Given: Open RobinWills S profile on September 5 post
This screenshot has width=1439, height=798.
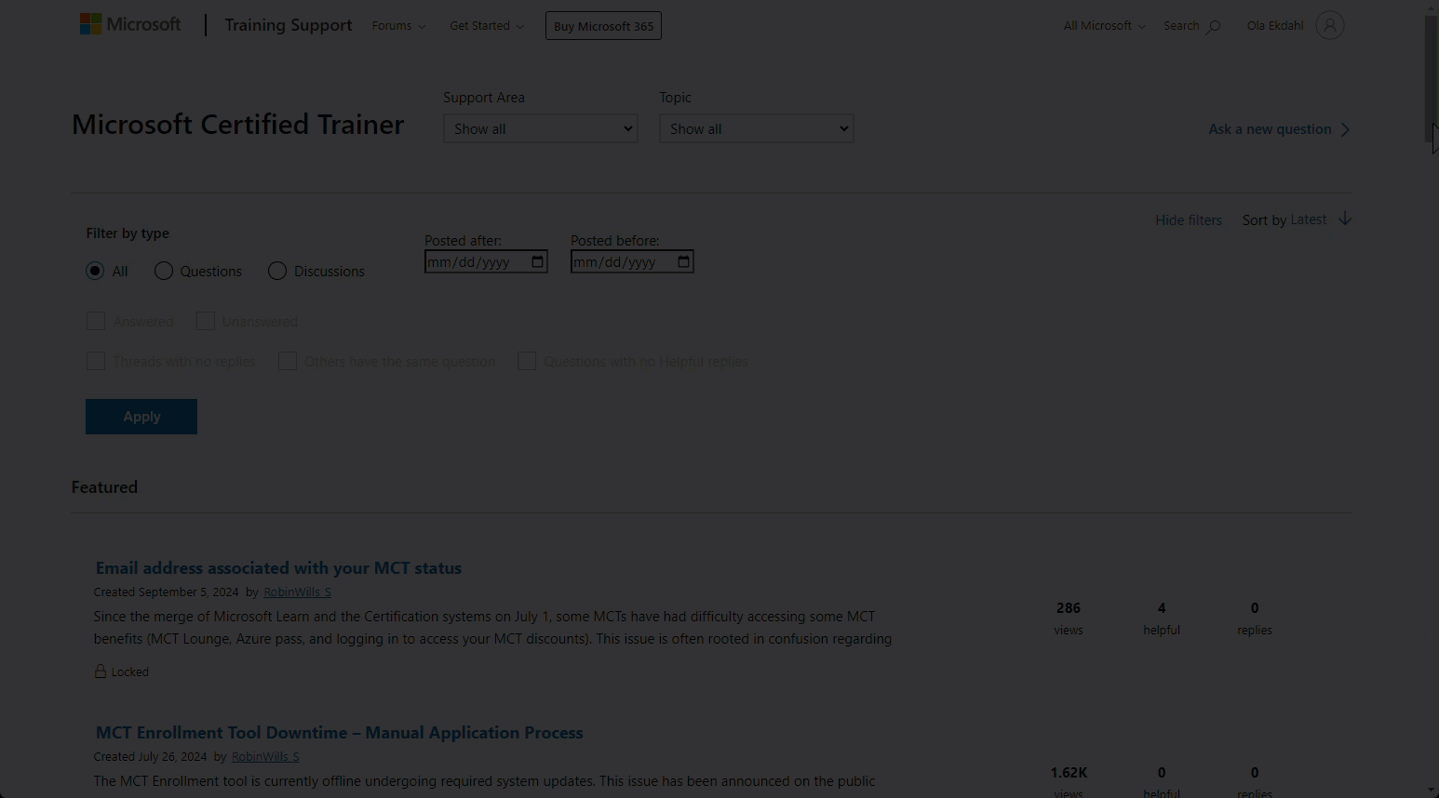Looking at the screenshot, I should tap(297, 592).
